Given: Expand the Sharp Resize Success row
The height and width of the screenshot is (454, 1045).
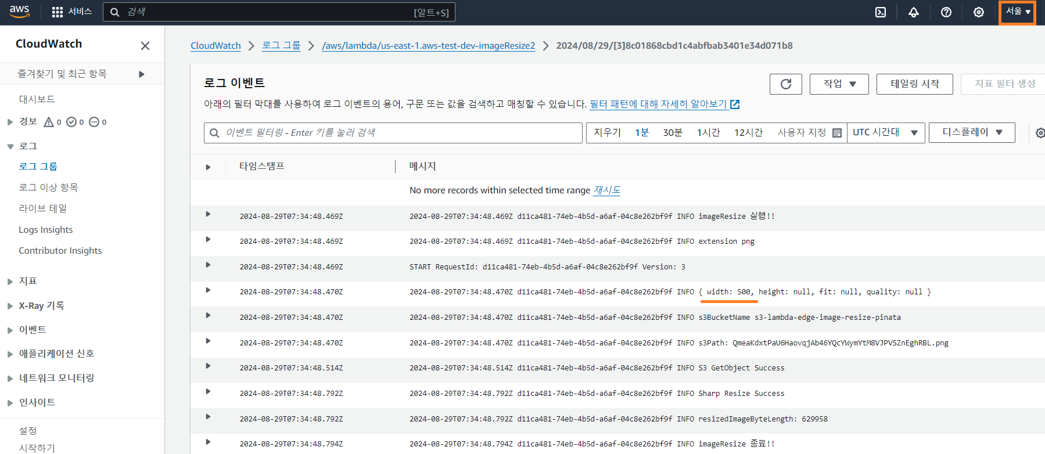Looking at the screenshot, I should coord(208,391).
